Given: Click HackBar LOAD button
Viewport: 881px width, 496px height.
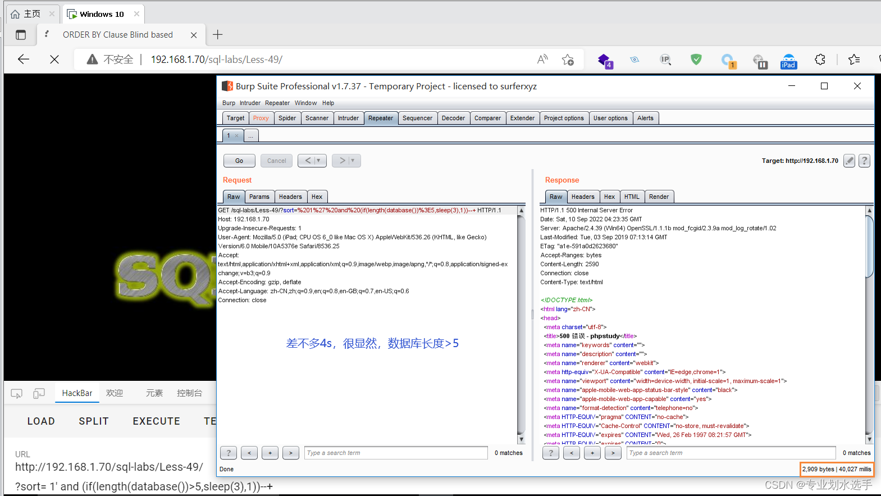Looking at the screenshot, I should tap(41, 421).
